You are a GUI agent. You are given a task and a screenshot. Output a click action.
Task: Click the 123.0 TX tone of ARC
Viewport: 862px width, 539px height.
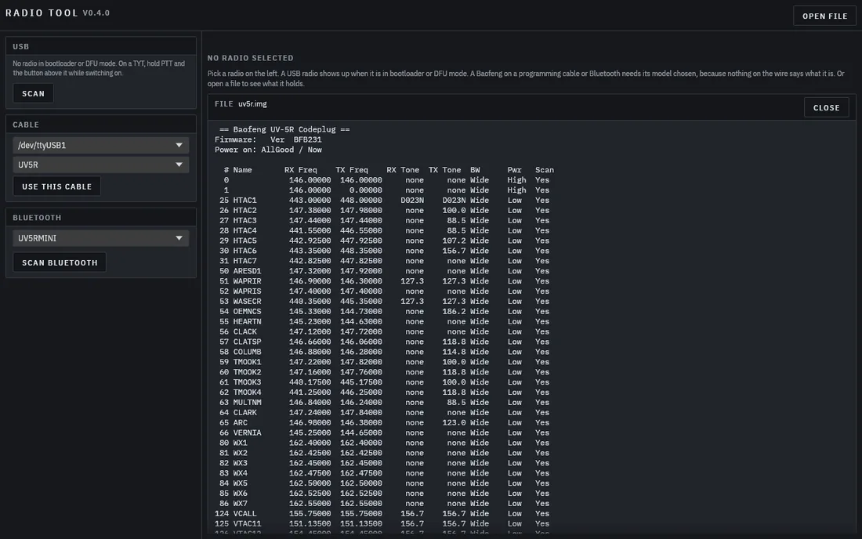coord(454,422)
